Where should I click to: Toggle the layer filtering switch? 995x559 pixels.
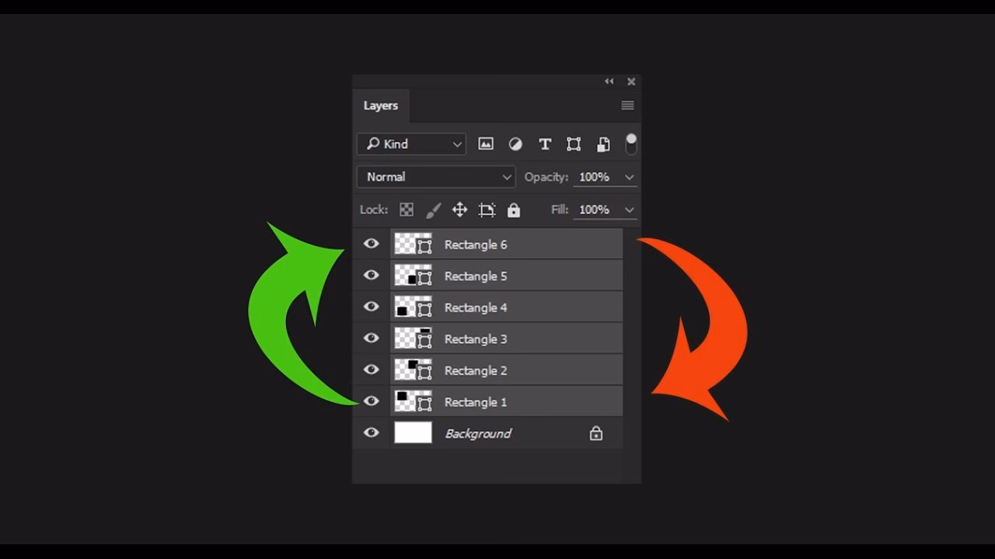(x=630, y=144)
